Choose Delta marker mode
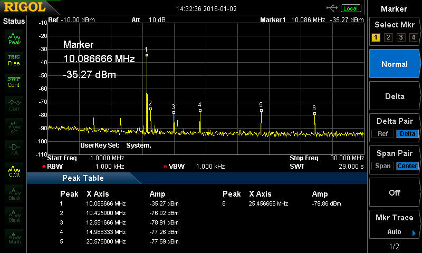This screenshot has width=422, height=253. pos(394,96)
